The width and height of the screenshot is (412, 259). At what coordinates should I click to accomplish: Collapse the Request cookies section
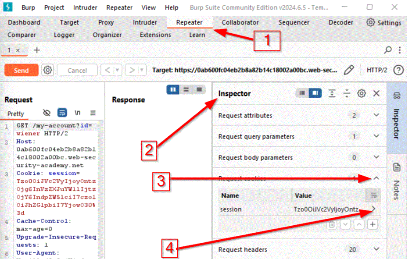point(376,178)
